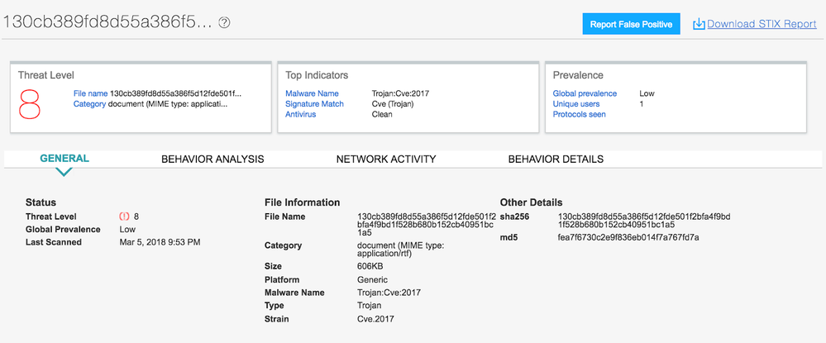Viewport: 826px width, 343px height.
Task: Click the Report False Positive button
Action: (x=632, y=24)
